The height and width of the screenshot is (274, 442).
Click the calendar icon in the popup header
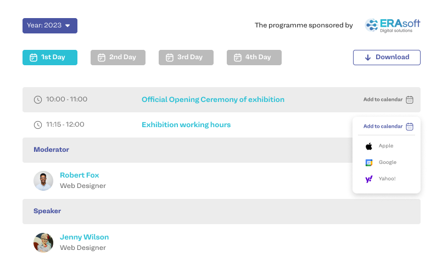point(410,127)
